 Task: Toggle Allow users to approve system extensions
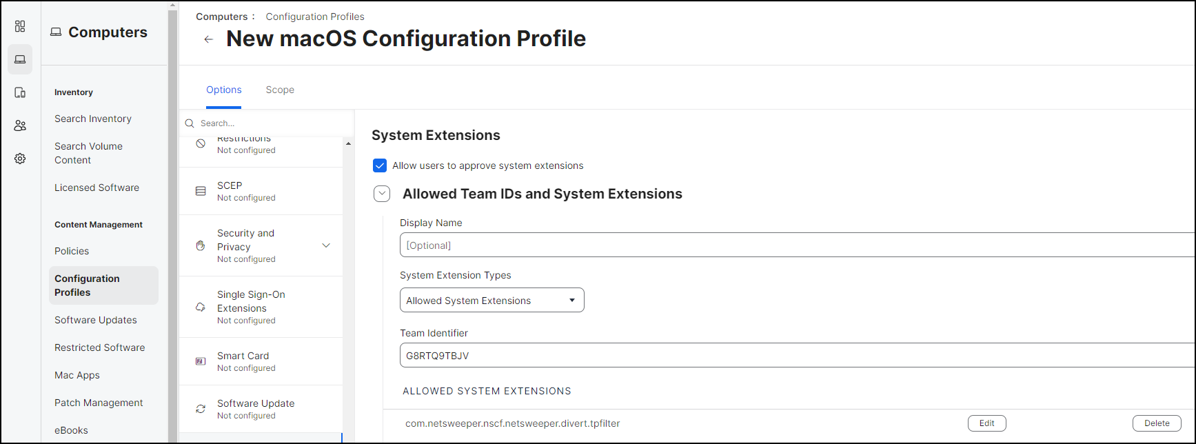(380, 165)
